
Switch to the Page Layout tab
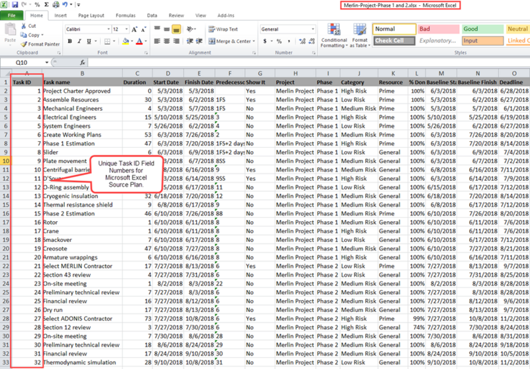point(91,15)
